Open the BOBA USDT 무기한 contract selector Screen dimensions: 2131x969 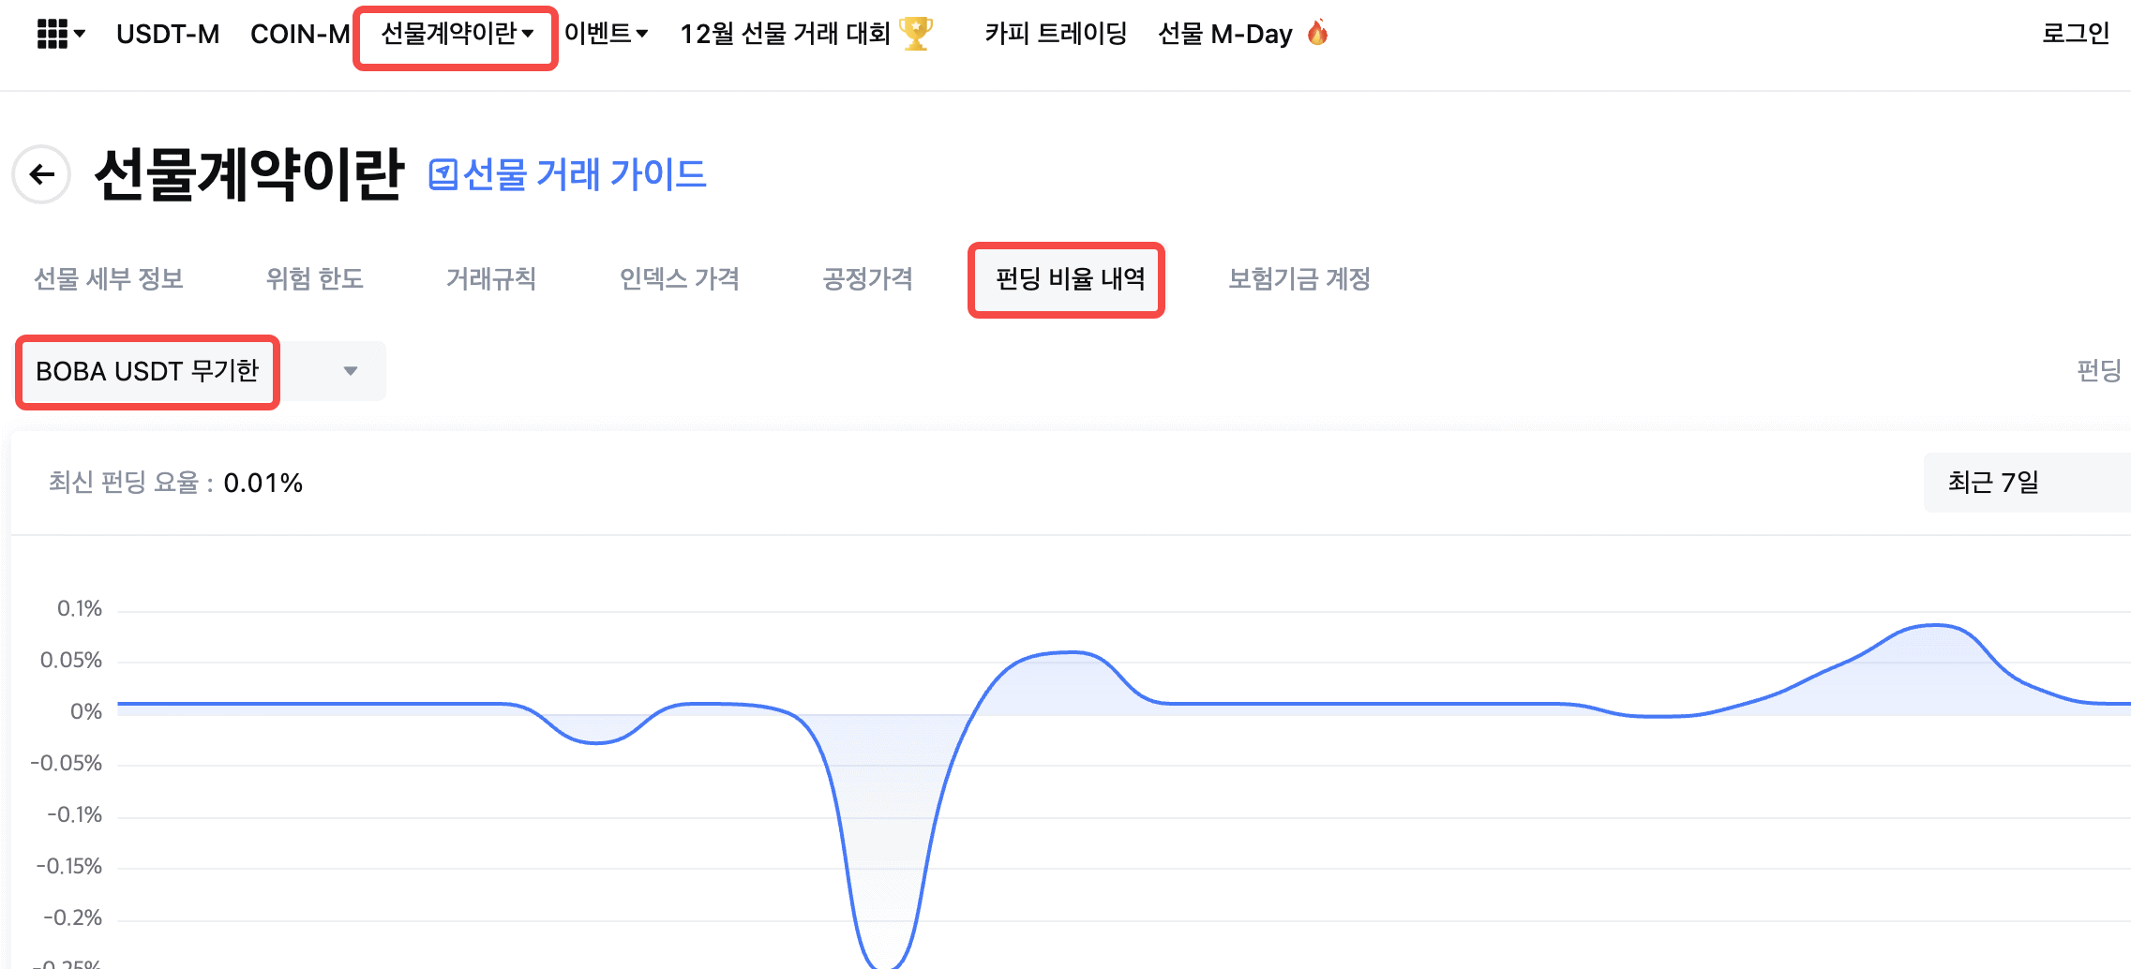(x=147, y=371)
